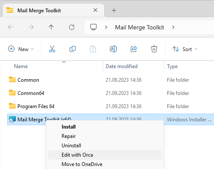Select Move to OneDrive menu entry
This screenshot has height=169, width=214.
pyautogui.click(x=105, y=164)
